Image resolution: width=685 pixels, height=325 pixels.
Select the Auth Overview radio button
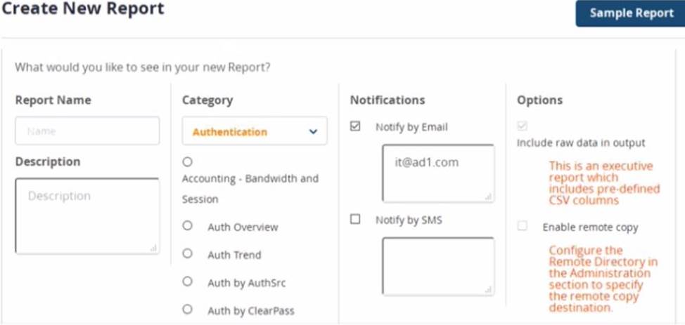point(188,226)
